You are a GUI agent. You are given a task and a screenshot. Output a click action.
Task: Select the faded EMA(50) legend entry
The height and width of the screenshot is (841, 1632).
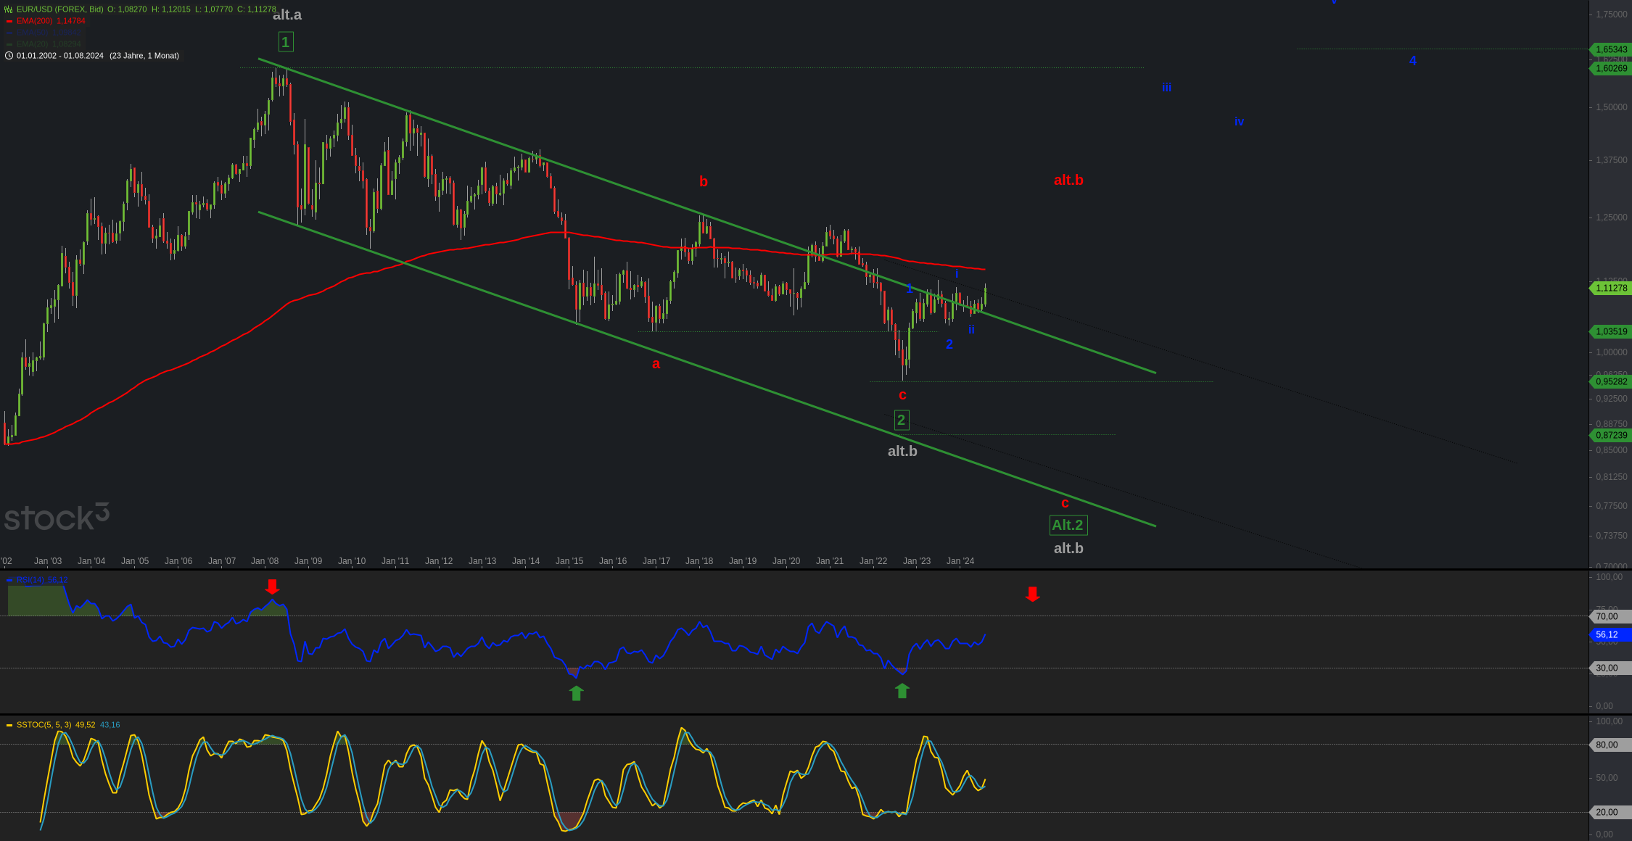(49, 33)
